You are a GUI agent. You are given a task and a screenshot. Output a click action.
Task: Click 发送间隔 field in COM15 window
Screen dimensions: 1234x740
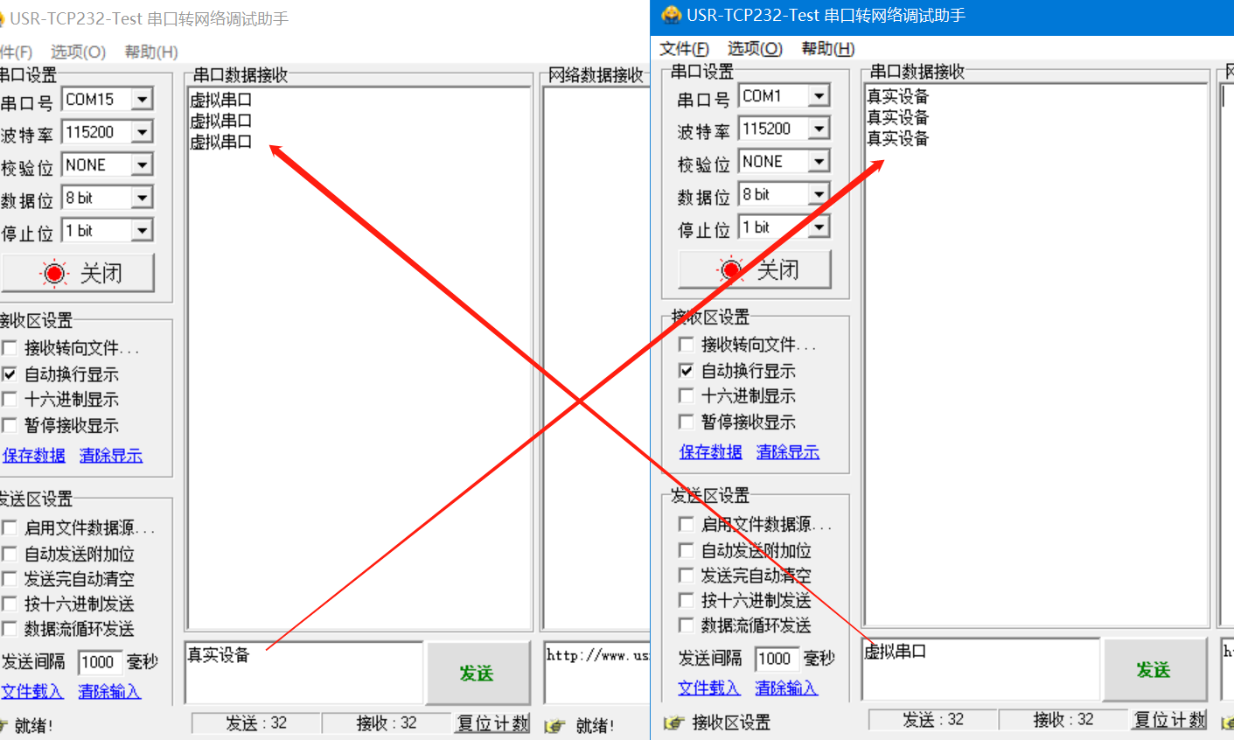coord(100,663)
